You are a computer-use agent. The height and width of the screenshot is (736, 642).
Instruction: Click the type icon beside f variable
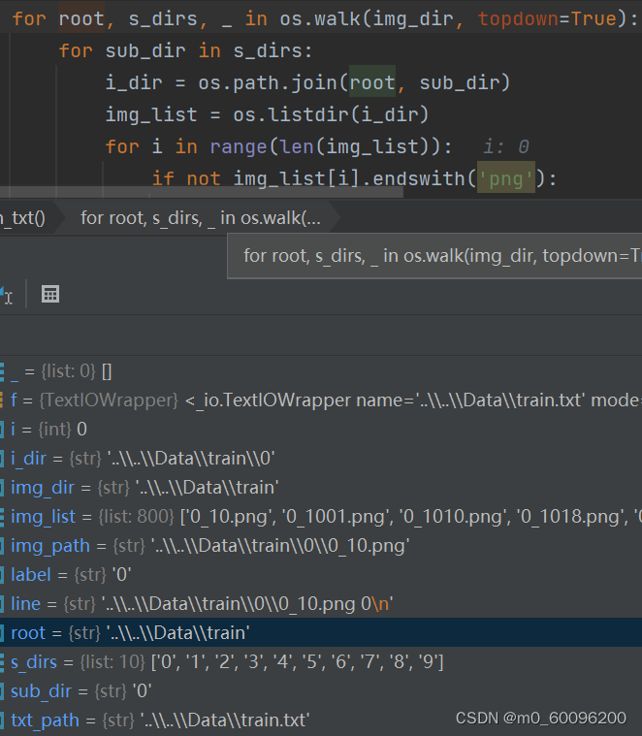(2, 400)
